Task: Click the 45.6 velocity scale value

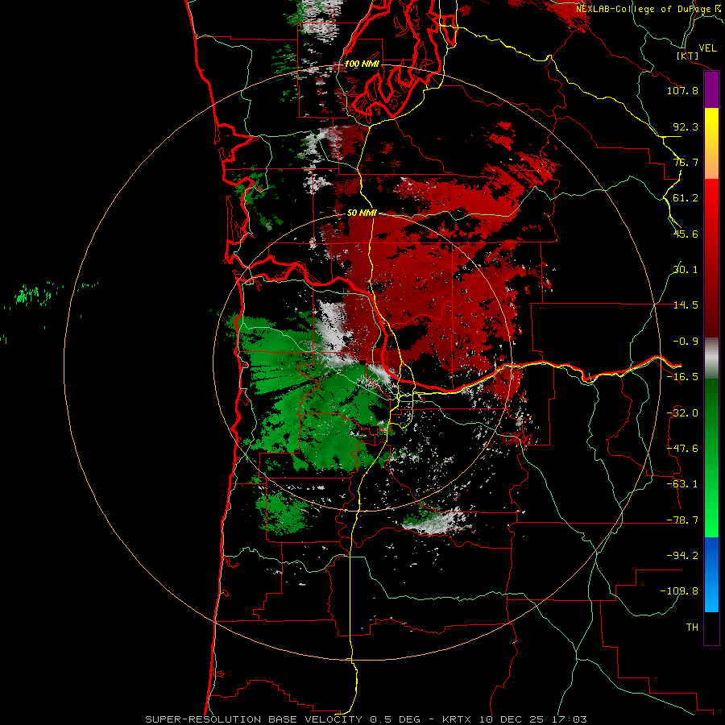Action: (686, 234)
